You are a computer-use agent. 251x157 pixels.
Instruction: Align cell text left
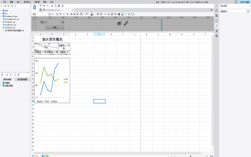(x=71, y=14)
